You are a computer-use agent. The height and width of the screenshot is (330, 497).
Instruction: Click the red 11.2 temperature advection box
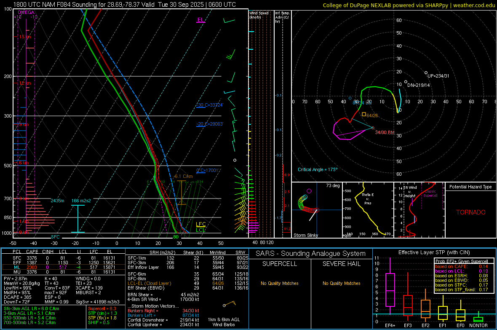click(286, 227)
